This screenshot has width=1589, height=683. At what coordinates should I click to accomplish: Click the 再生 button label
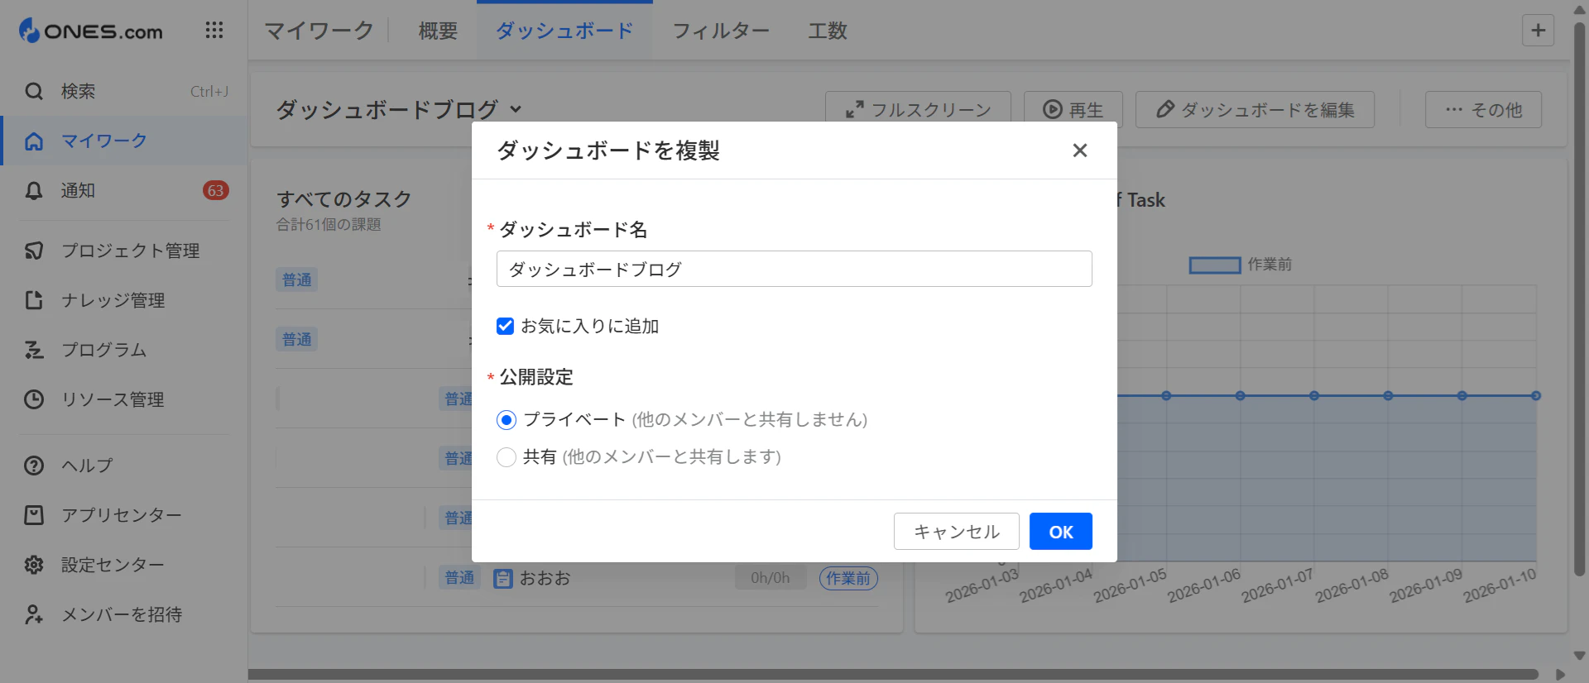click(x=1086, y=110)
